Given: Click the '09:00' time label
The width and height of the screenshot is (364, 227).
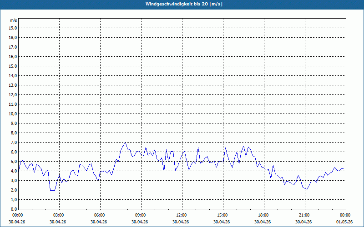Looking at the screenshot, I should click(141, 215).
